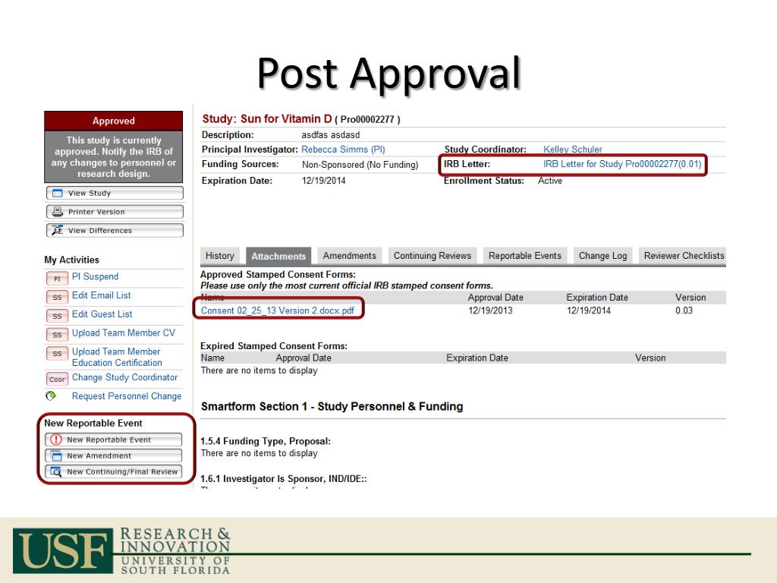Click the PI badge icon beside PI Suspend
This screenshot has width=777, height=583.
57,278
